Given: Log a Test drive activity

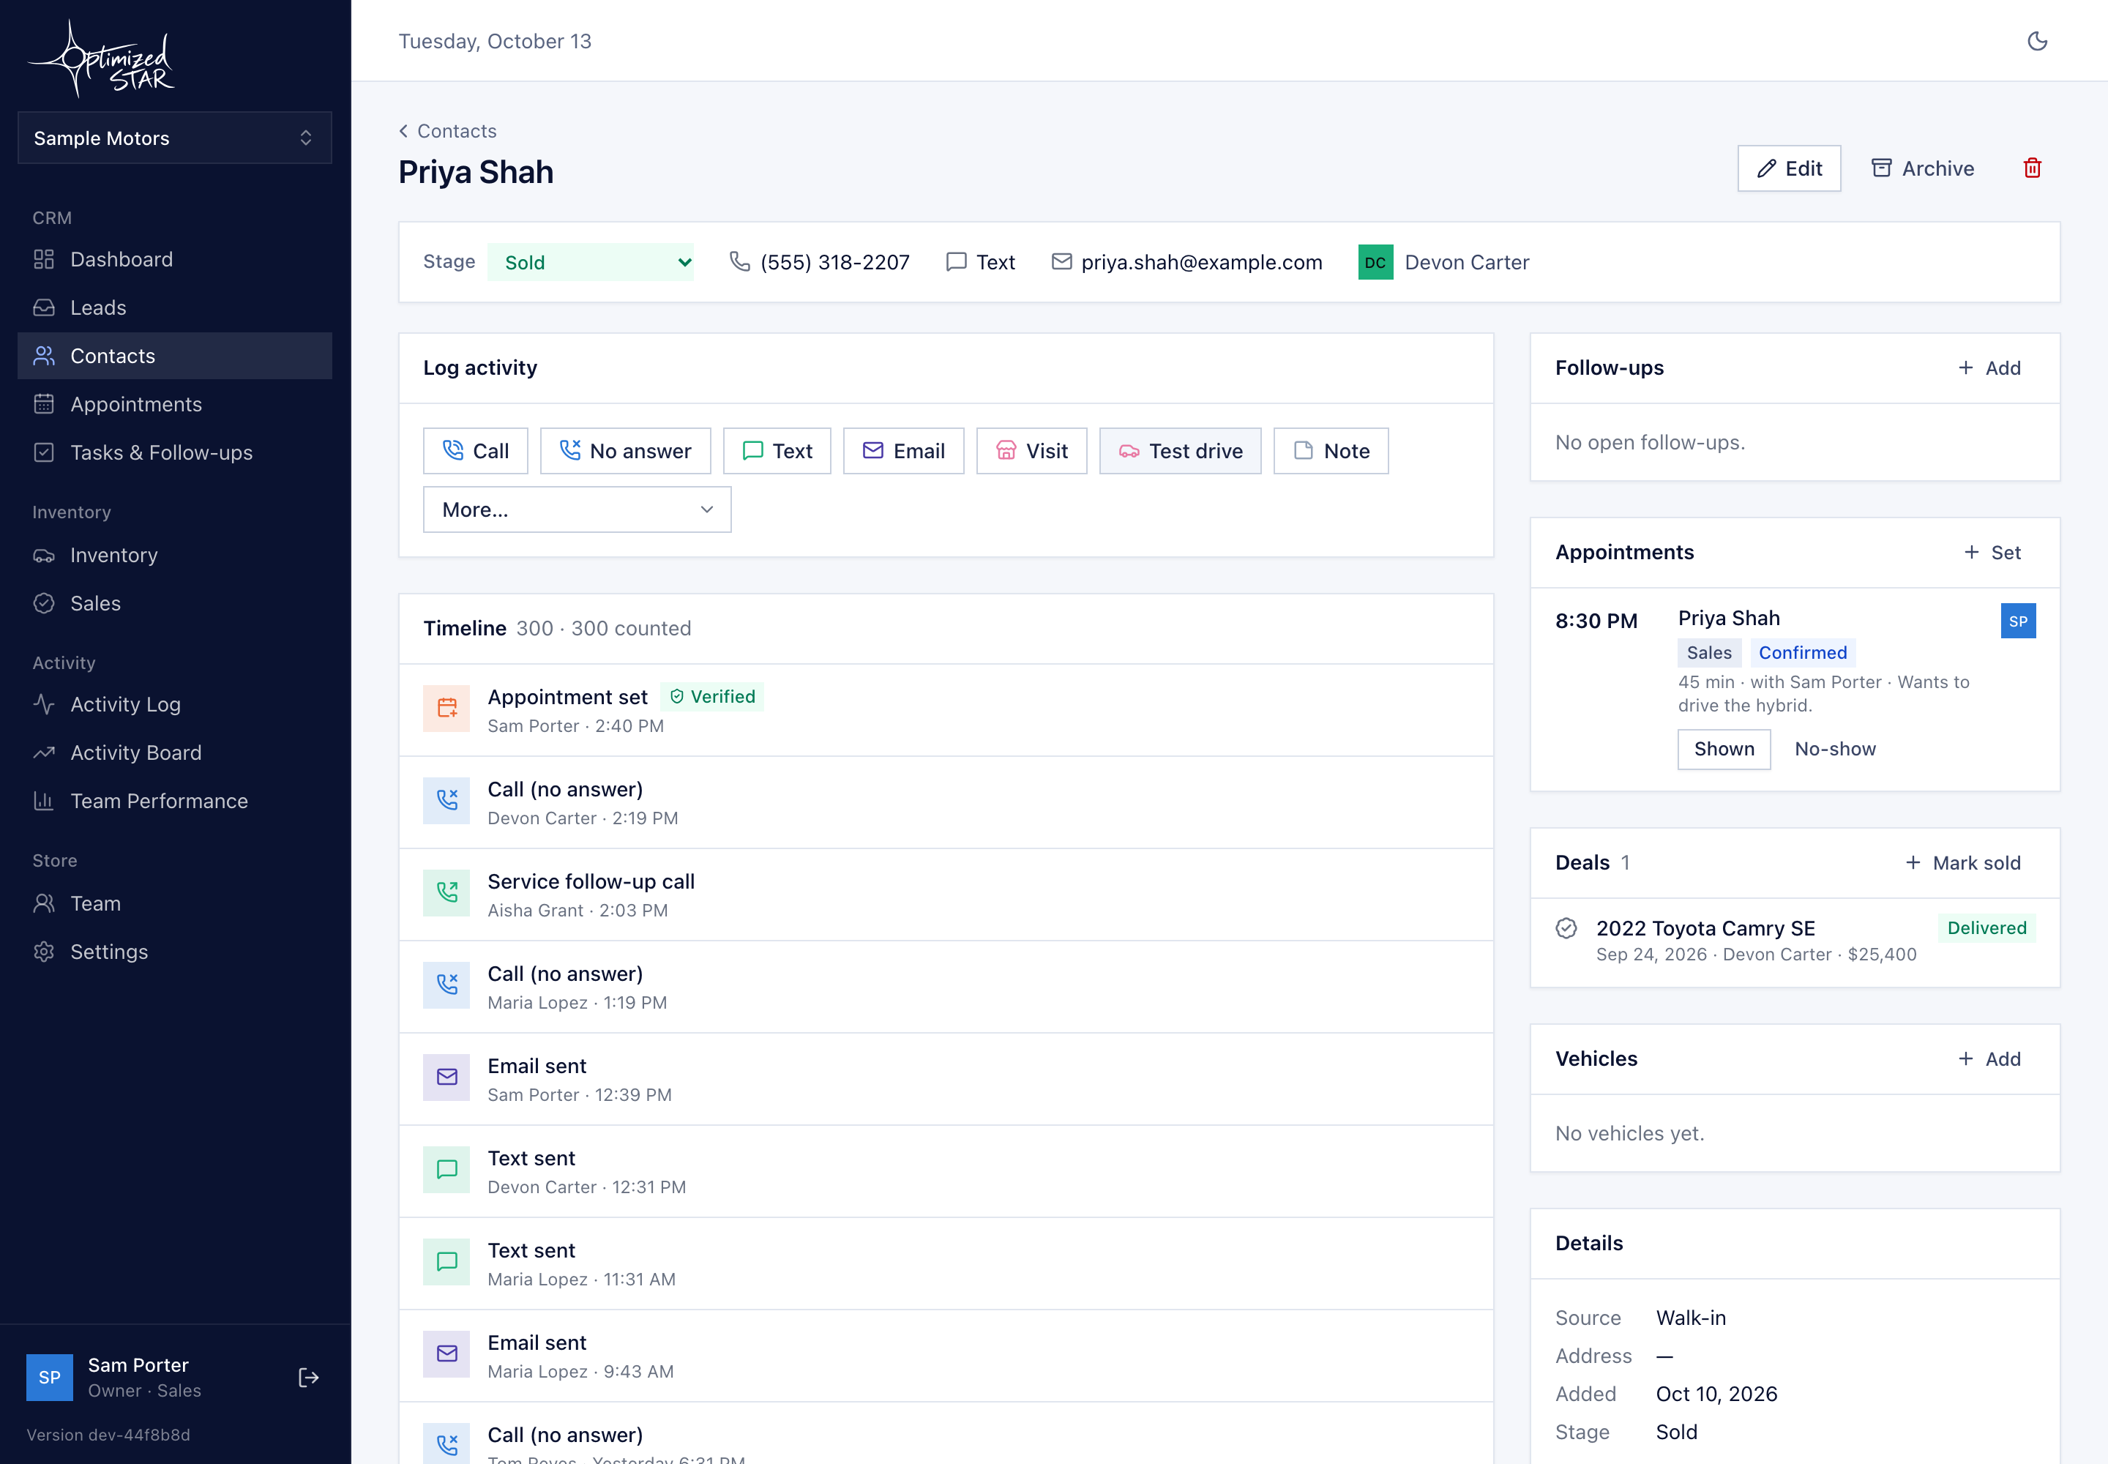Looking at the screenshot, I should pyautogui.click(x=1180, y=450).
